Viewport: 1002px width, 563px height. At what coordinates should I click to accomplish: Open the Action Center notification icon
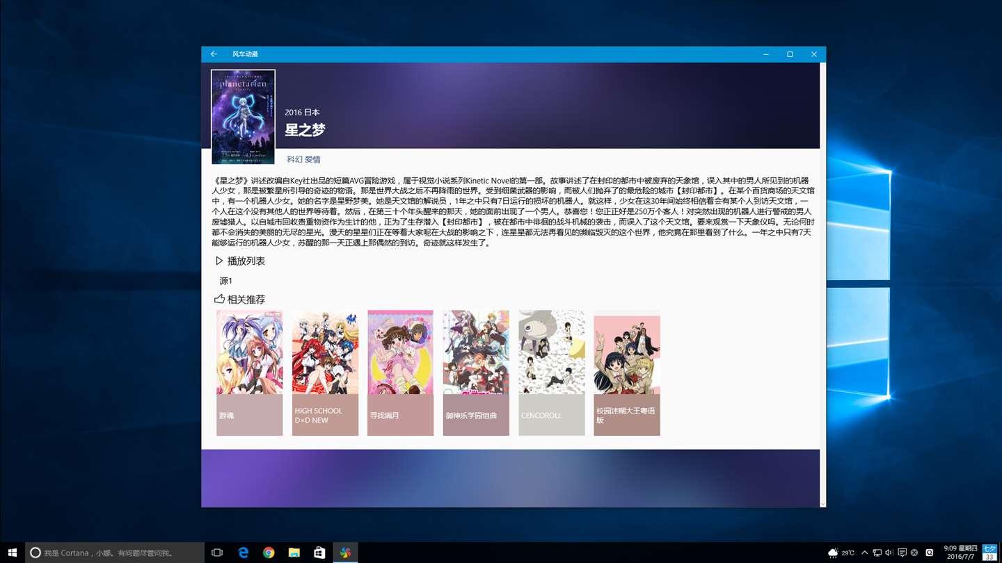tap(902, 553)
